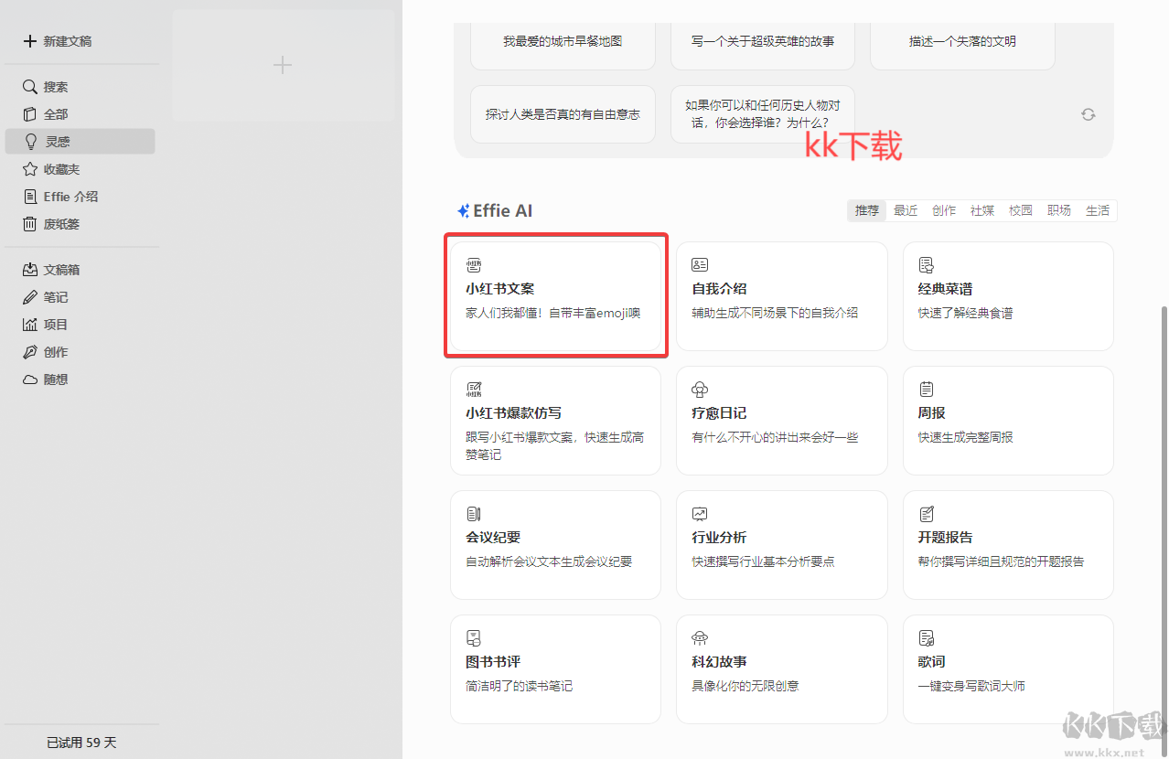Select the 会议纪要 meeting notes tool
The width and height of the screenshot is (1169, 759).
coord(555,544)
